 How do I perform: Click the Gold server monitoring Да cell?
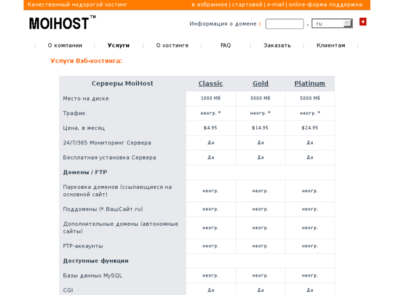pyautogui.click(x=260, y=143)
